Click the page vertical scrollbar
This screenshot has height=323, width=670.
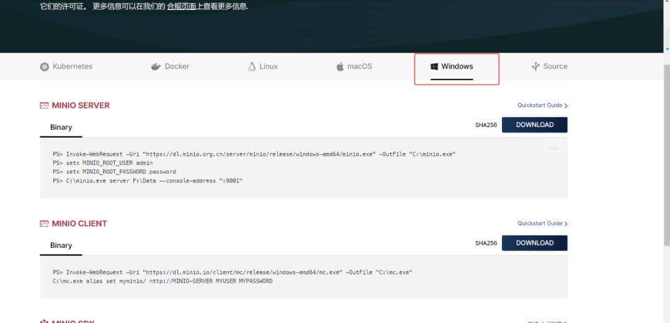click(666, 156)
